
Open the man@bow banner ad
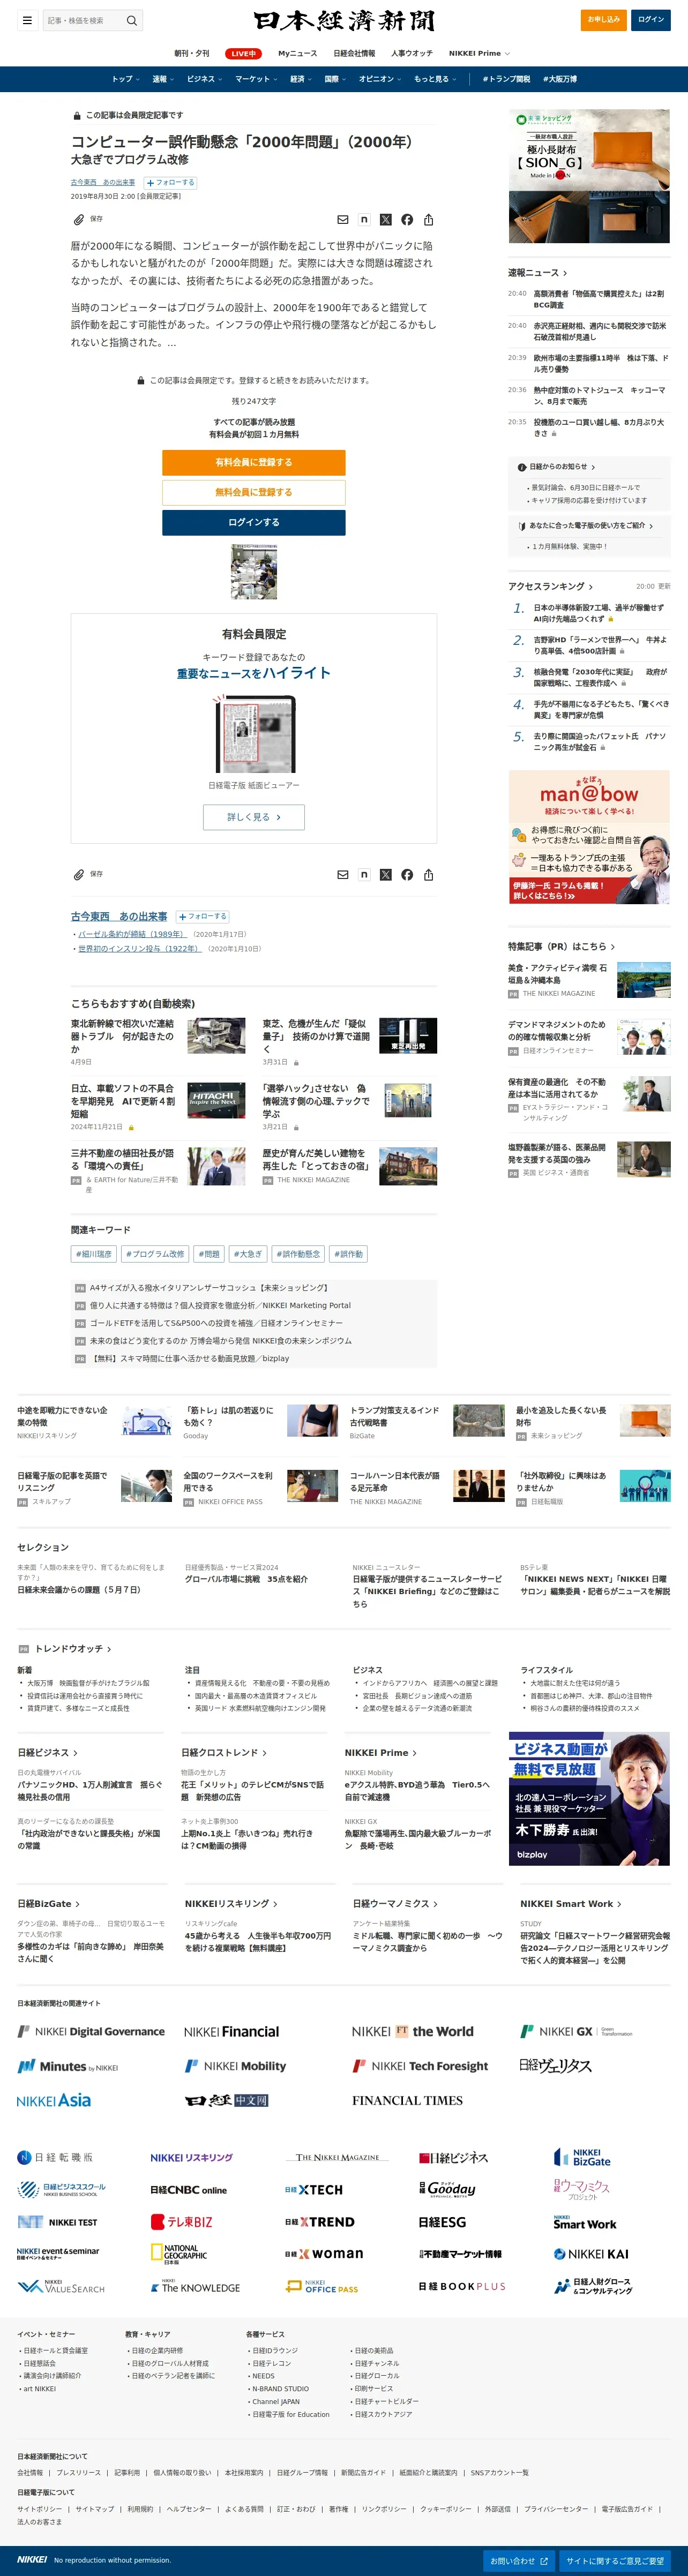pyautogui.click(x=589, y=837)
